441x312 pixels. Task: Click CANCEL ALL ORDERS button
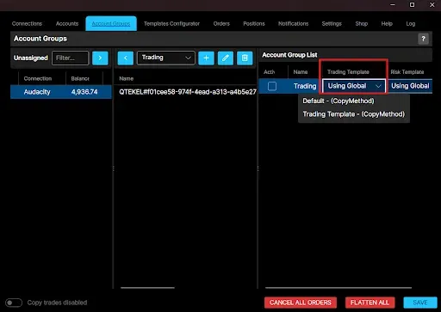click(301, 303)
